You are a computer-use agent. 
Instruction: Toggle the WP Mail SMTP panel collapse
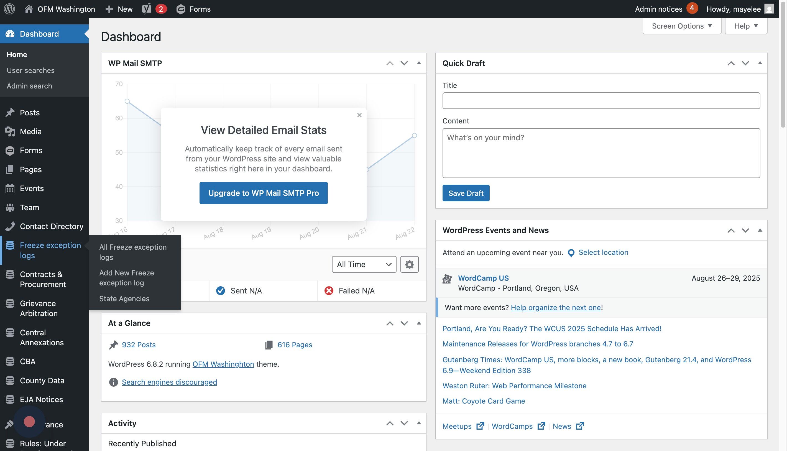click(419, 63)
